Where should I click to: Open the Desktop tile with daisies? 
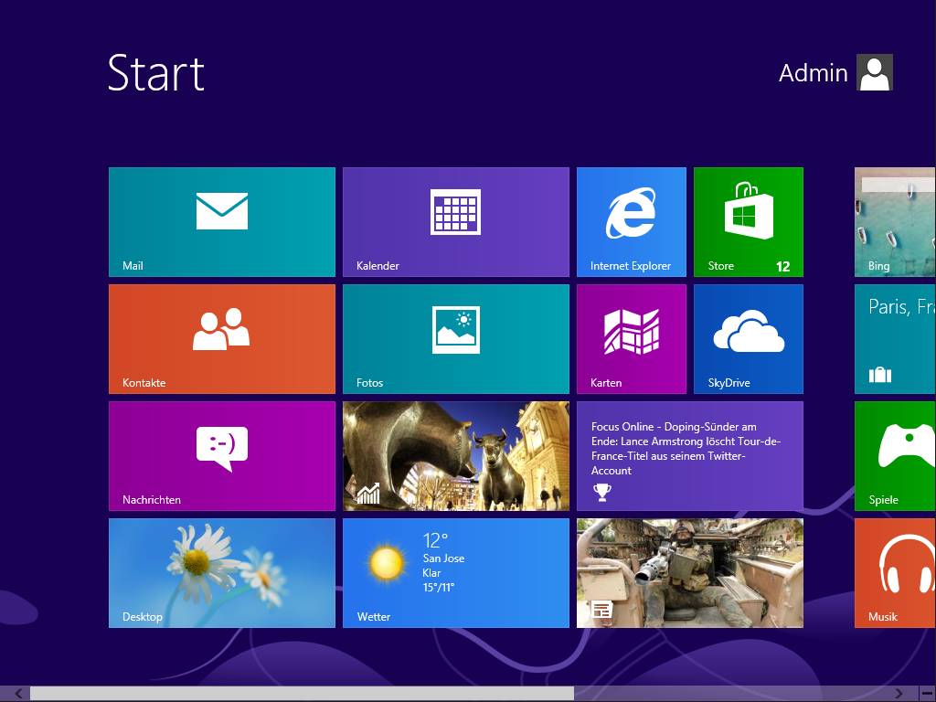pyautogui.click(x=221, y=573)
